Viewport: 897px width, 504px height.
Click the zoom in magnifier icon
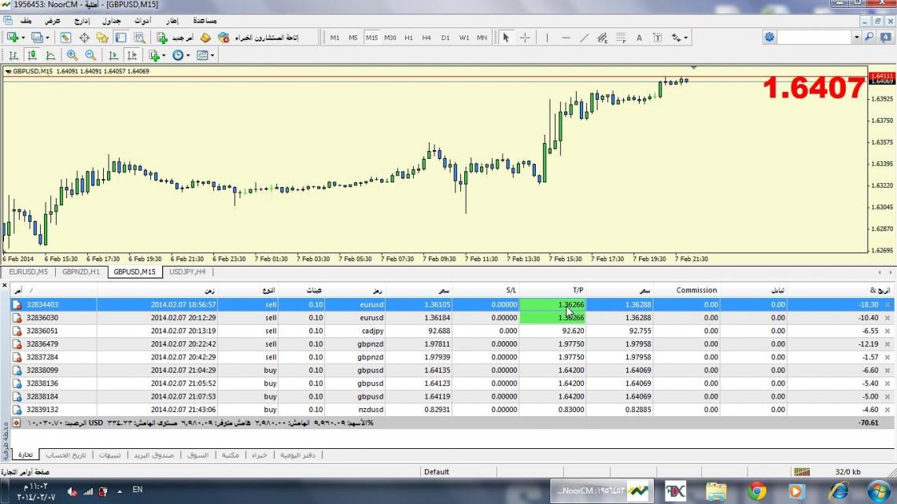coord(72,55)
